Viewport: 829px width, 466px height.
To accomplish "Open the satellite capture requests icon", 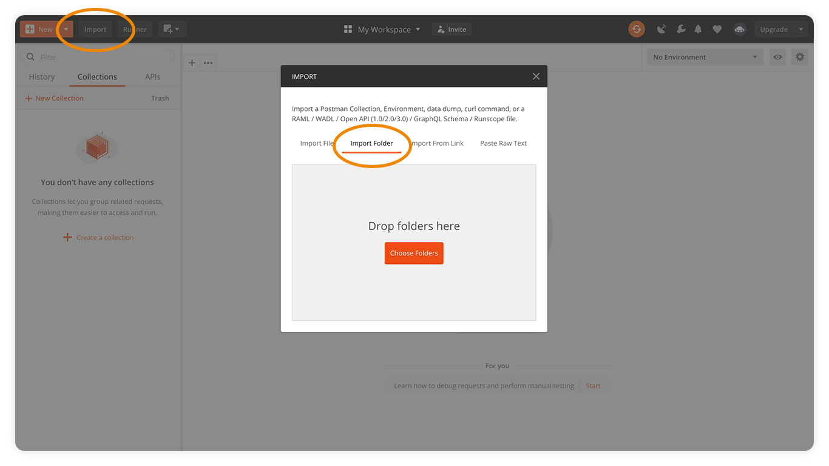I will (x=662, y=29).
